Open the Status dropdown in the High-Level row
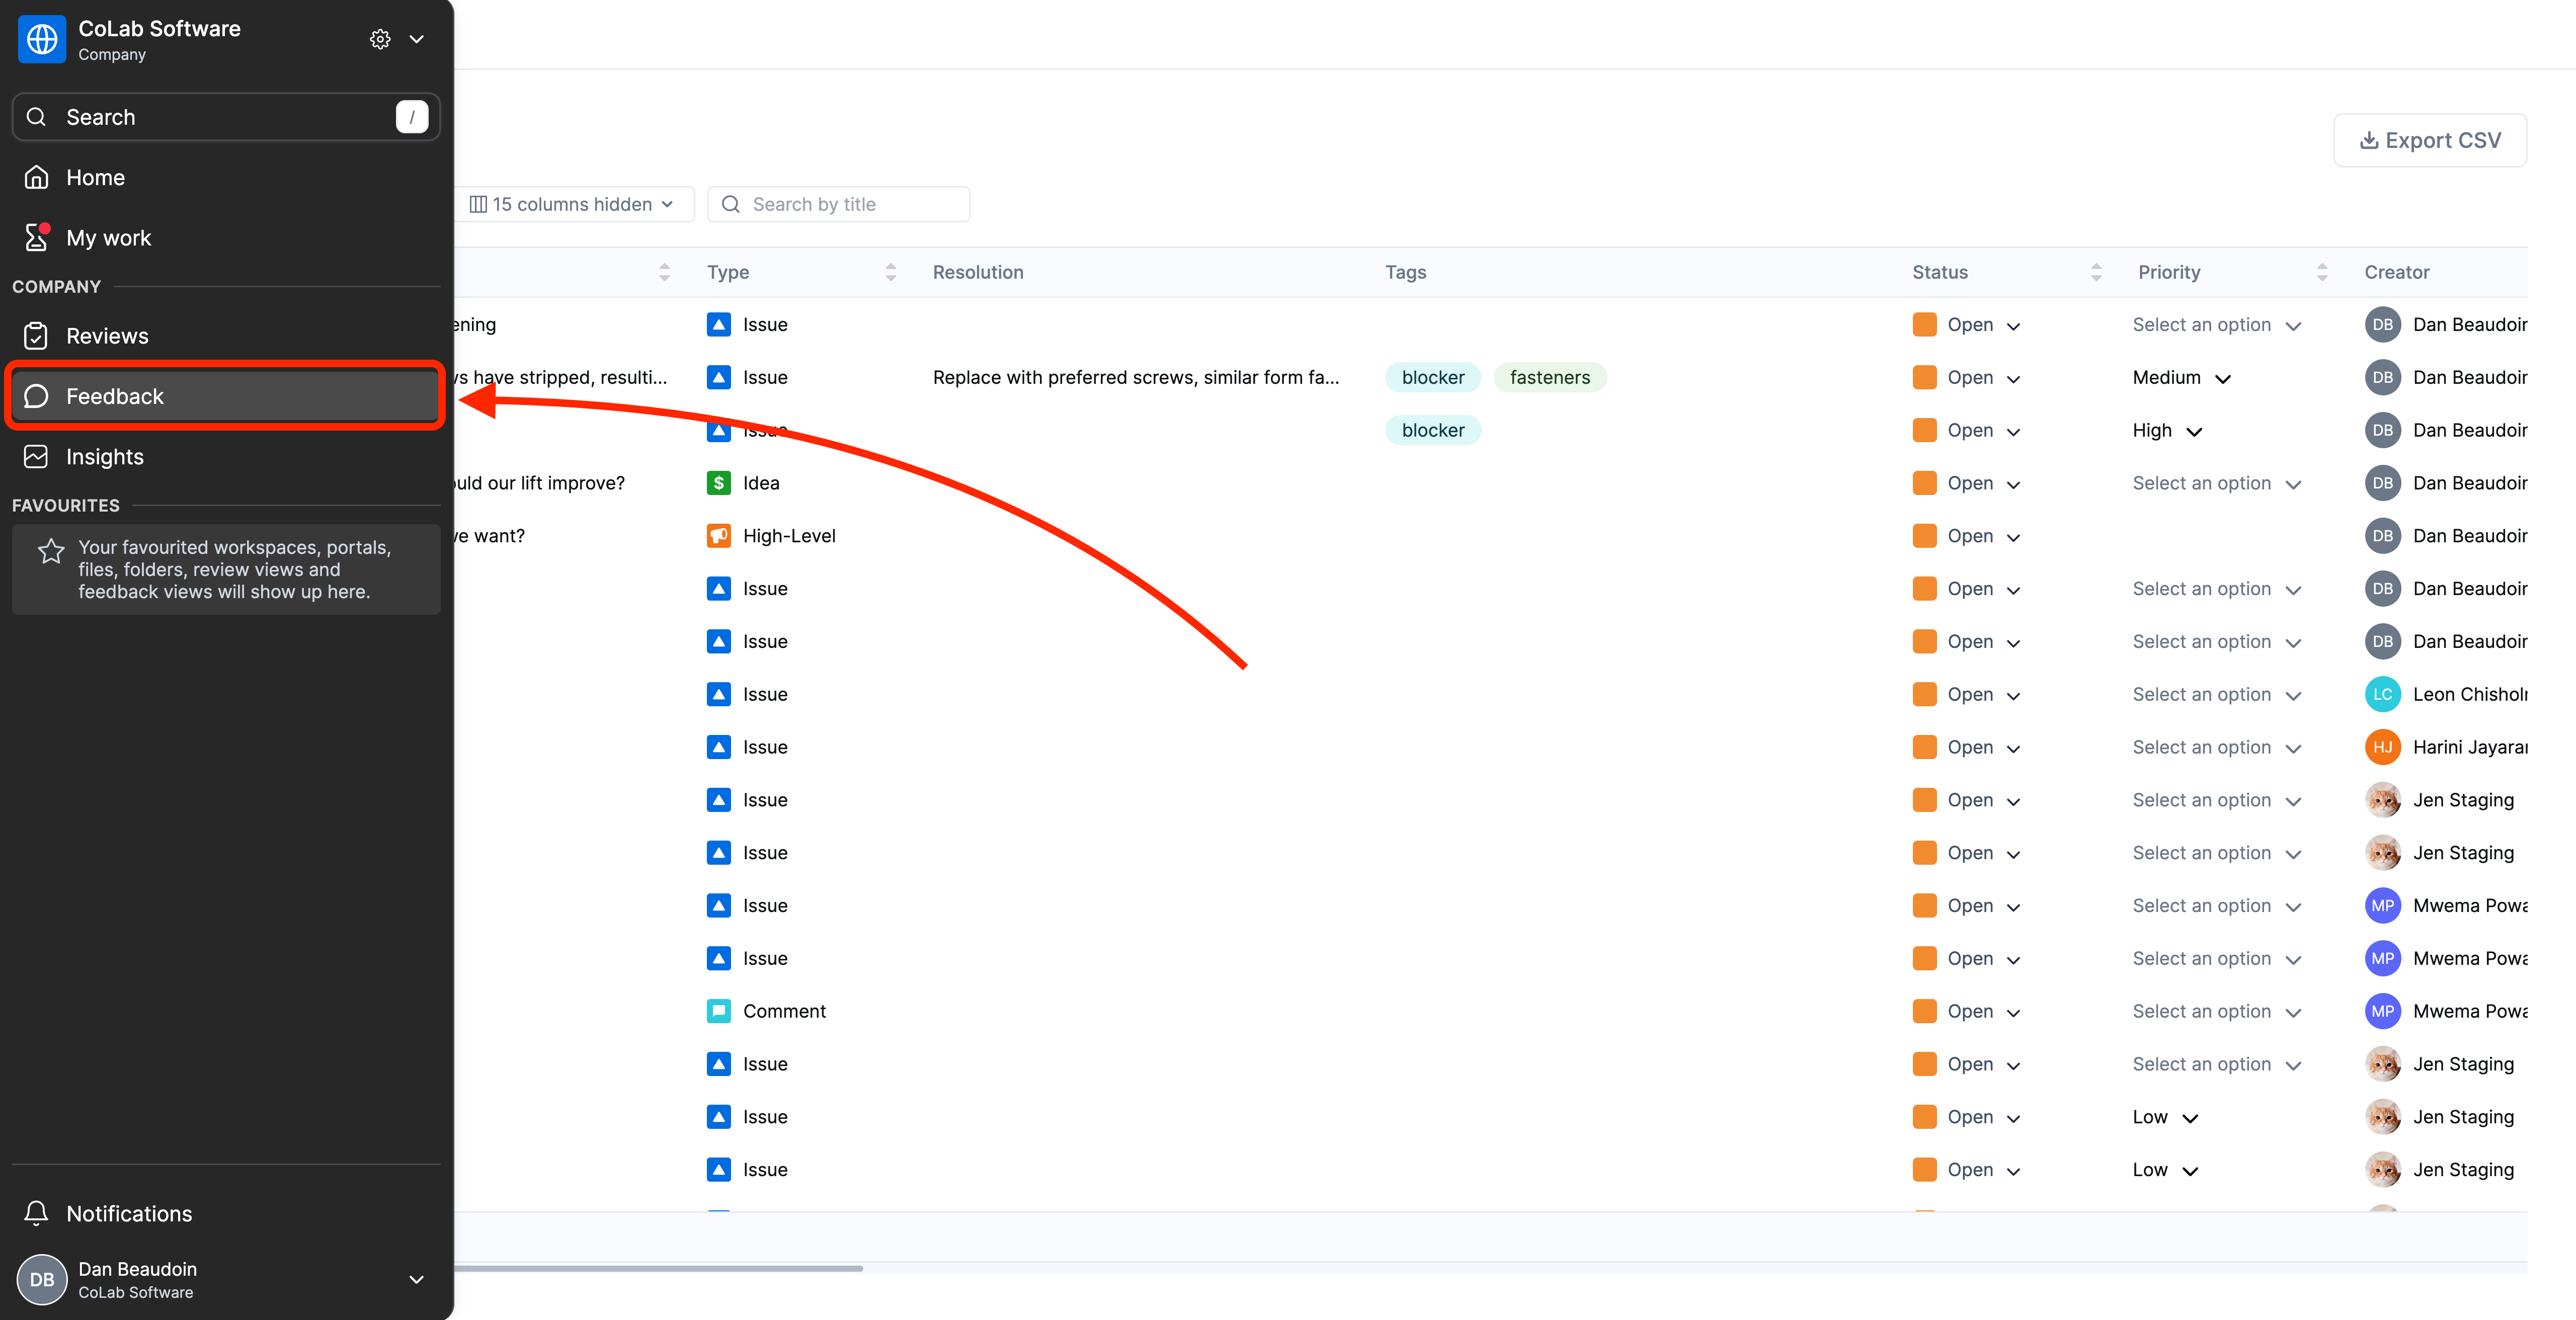Image resolution: width=2576 pixels, height=1320 pixels. coord(1967,536)
